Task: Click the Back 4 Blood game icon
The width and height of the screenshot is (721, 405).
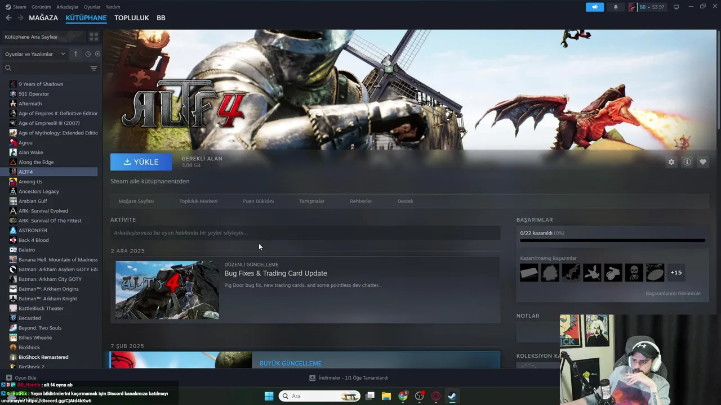Action: [x=13, y=240]
